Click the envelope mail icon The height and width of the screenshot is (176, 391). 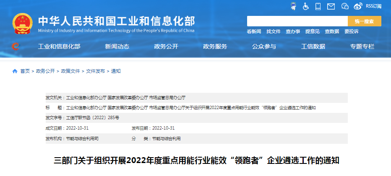click(331, 6)
